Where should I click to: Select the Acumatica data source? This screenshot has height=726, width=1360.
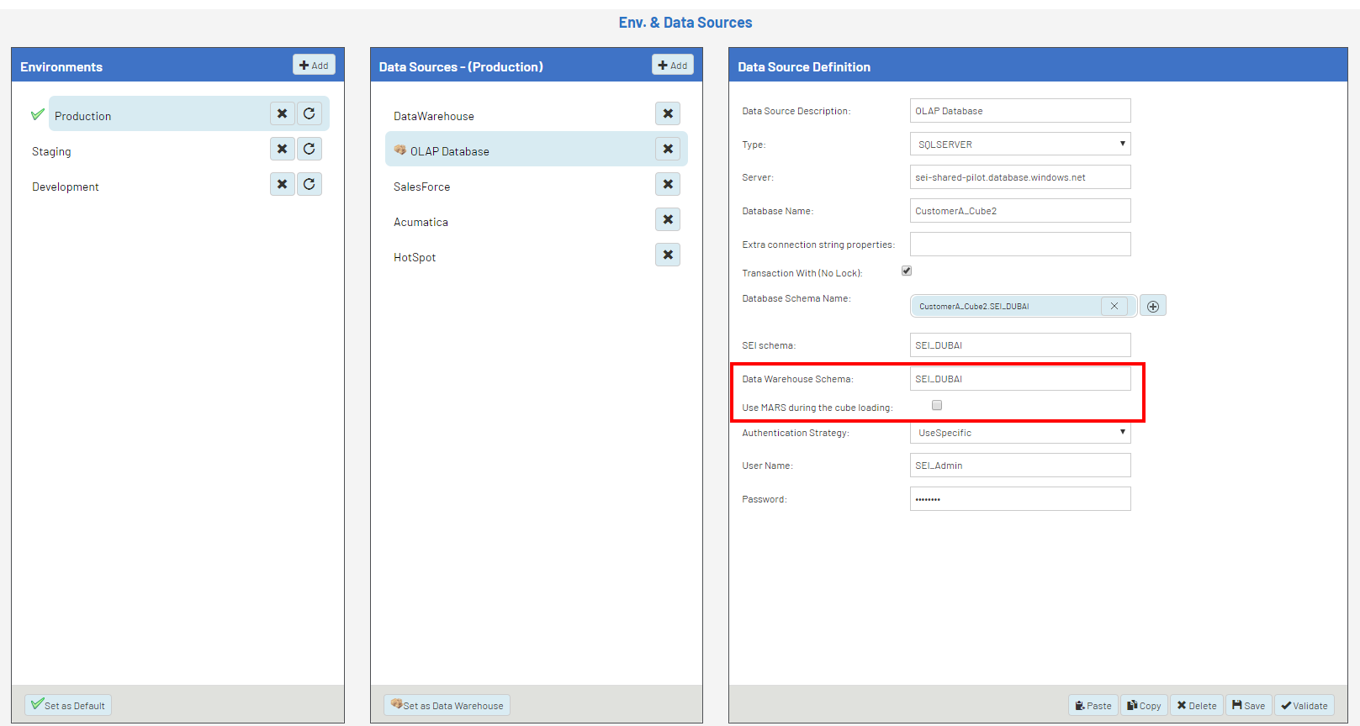click(x=421, y=222)
